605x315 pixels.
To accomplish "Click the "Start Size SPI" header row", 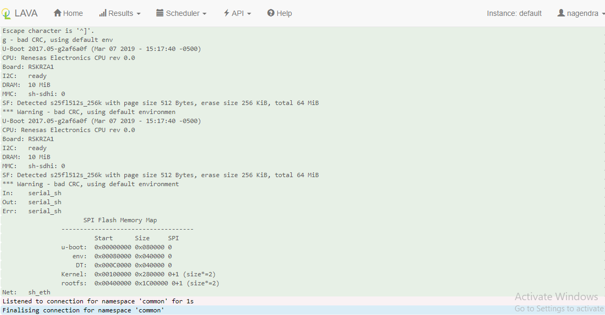I will coord(137,238).
